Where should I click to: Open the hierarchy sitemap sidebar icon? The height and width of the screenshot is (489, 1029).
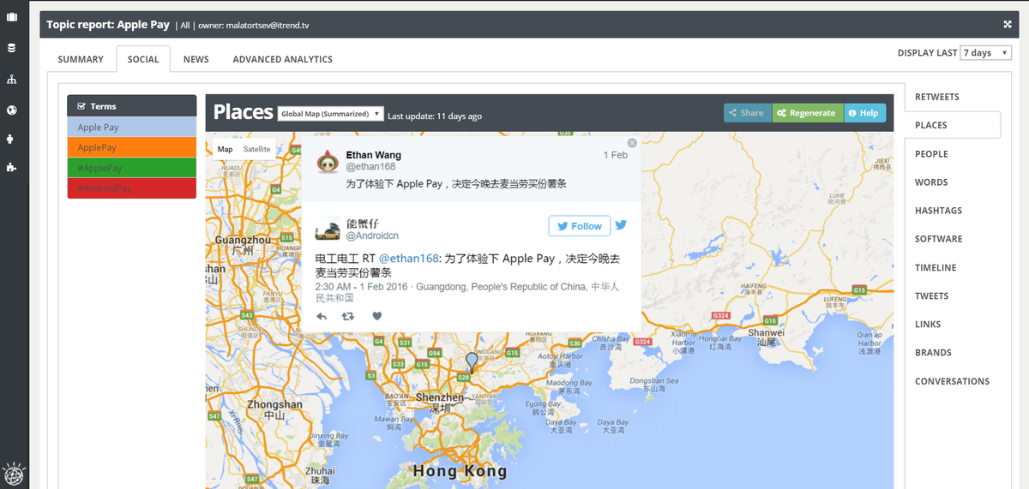pos(12,80)
